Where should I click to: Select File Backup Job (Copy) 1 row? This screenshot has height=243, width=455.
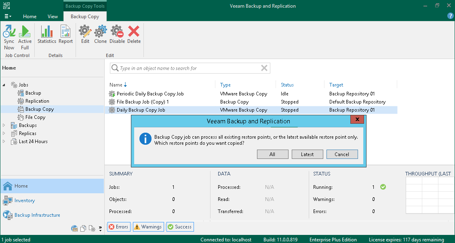251,102
